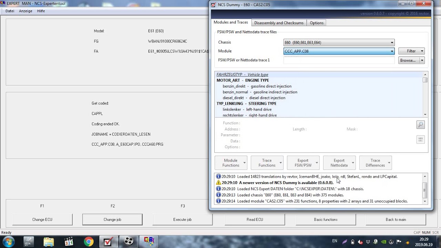
Task: Click the NCS Dummy title bar app icon
Action: pos(214,5)
